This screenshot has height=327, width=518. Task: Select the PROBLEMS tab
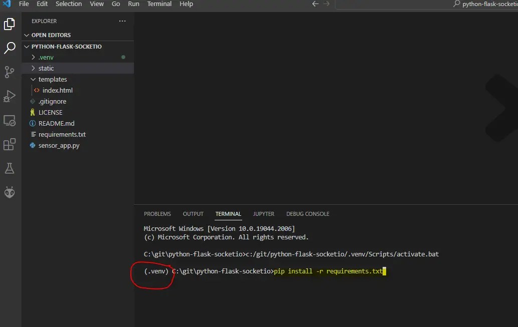tap(157, 214)
